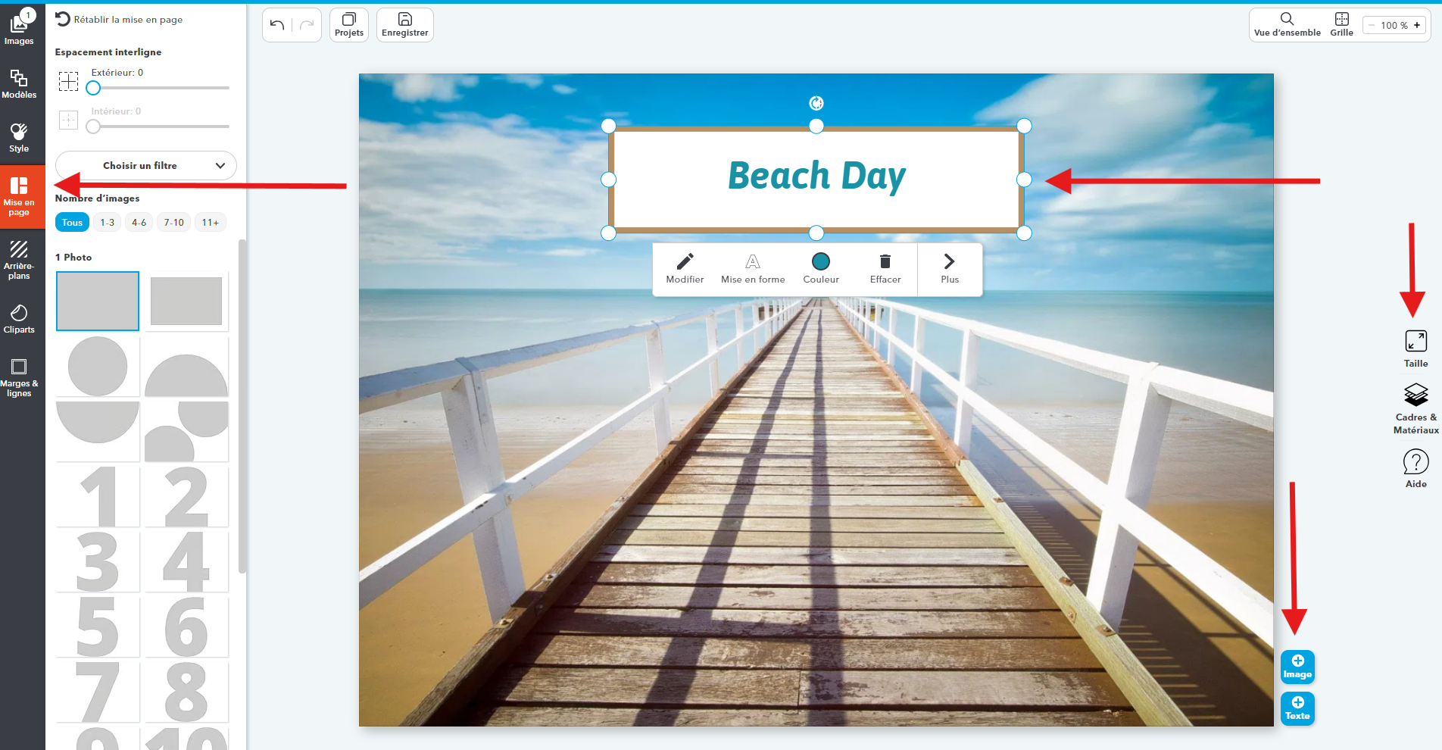Choose the number 7 shaped layout

click(98, 692)
